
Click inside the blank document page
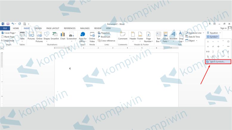[116, 80]
